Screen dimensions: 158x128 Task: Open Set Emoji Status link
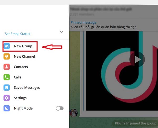click(x=17, y=34)
